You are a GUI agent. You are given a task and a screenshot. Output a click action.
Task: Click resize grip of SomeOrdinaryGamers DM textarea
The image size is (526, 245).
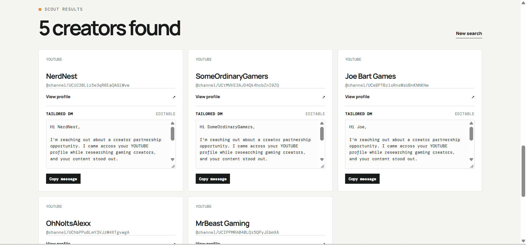pos(322,166)
